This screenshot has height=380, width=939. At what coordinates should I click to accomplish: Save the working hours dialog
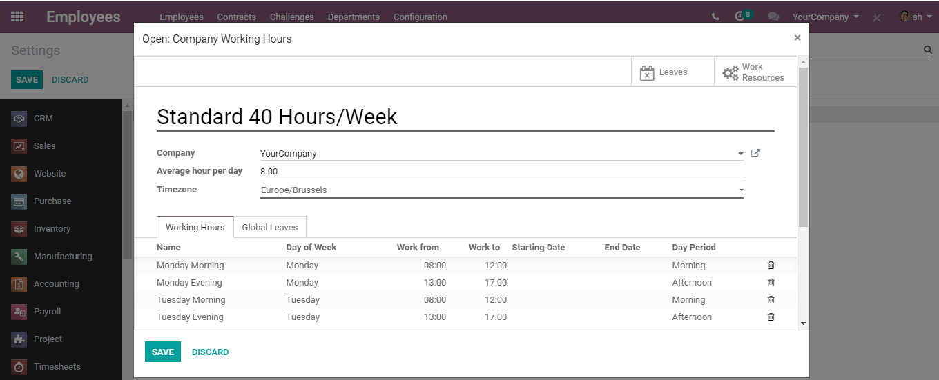[163, 352]
